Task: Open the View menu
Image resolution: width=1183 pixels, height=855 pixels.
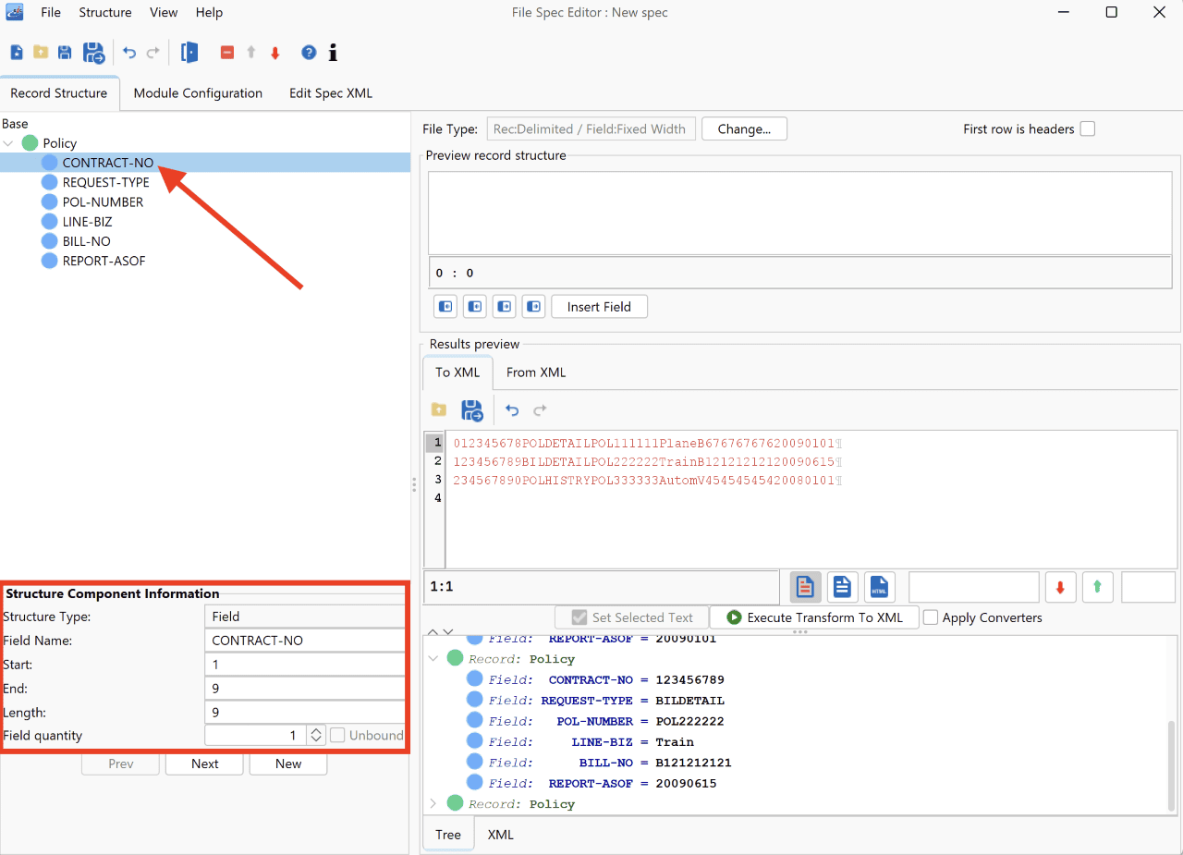Action: point(164,12)
